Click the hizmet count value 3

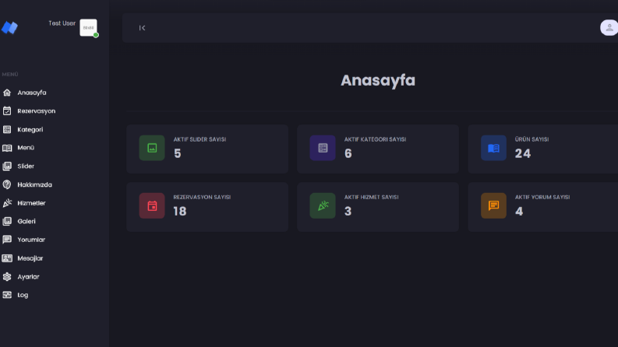348,212
